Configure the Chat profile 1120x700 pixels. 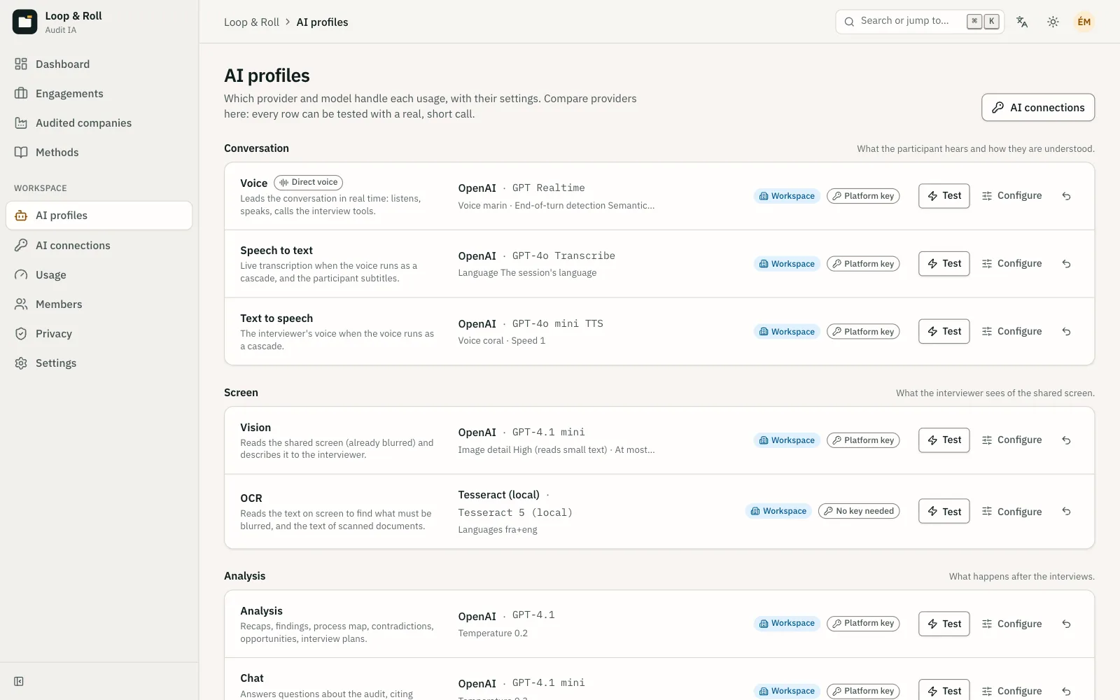1011,691
